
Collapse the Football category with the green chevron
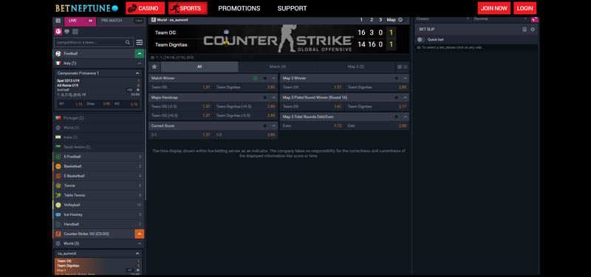click(140, 54)
